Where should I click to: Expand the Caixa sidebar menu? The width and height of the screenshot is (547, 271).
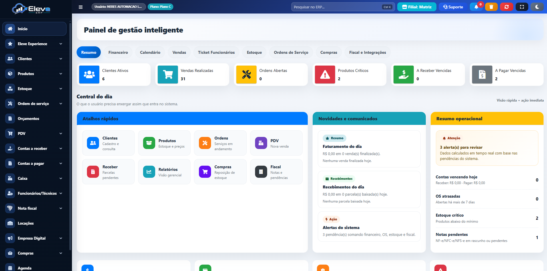point(34,179)
